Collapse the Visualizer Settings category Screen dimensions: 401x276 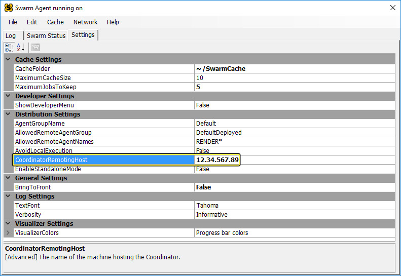click(8, 223)
